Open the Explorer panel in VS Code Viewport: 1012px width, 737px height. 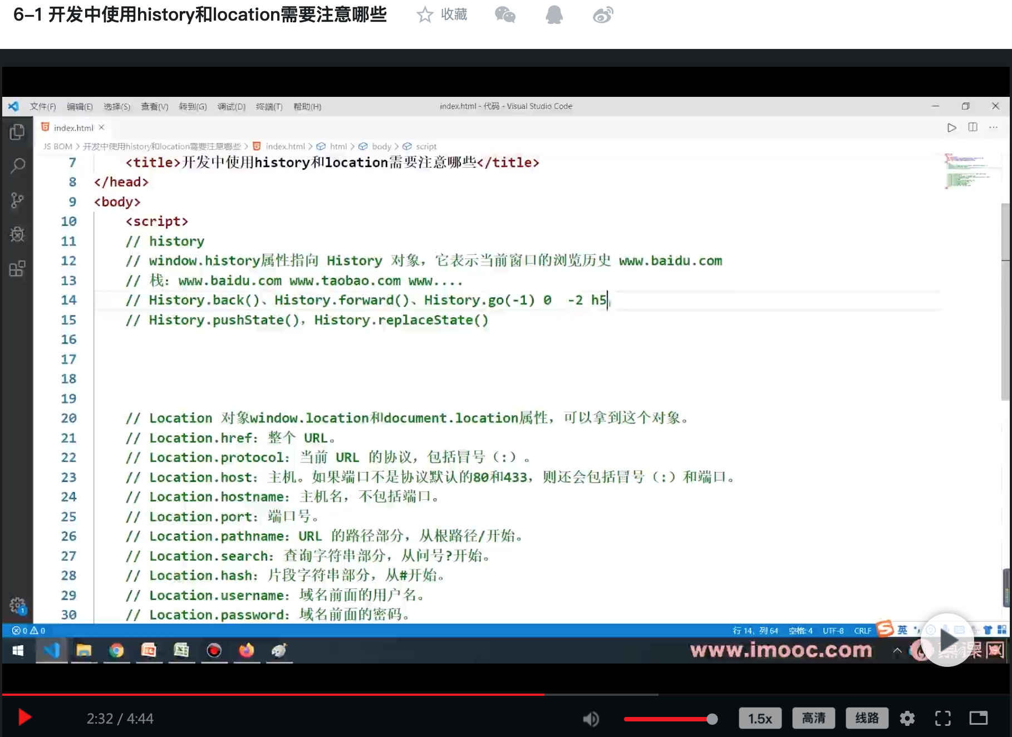click(x=17, y=132)
